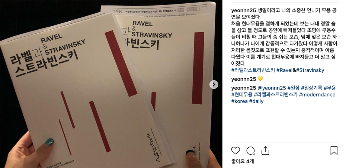This screenshot has width=346, height=168.
Task: Go to next photo with arrow button
Action: pyautogui.click(x=214, y=84)
